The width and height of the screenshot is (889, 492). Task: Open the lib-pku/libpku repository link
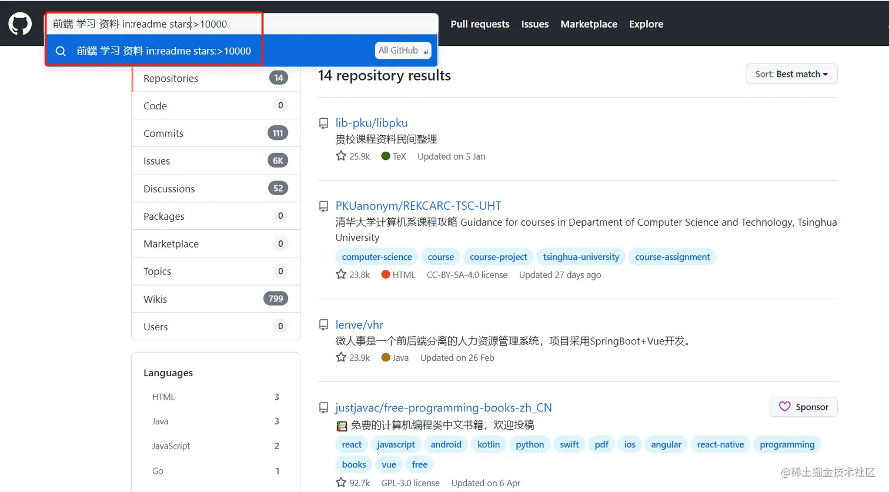click(372, 123)
